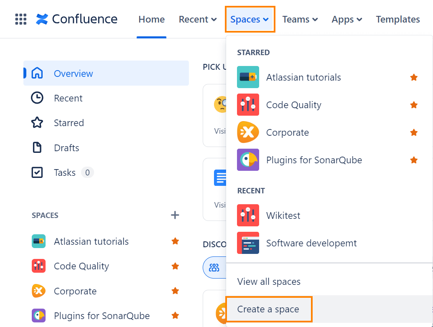433x327 pixels.
Task: Go to the Home tab
Action: (151, 19)
